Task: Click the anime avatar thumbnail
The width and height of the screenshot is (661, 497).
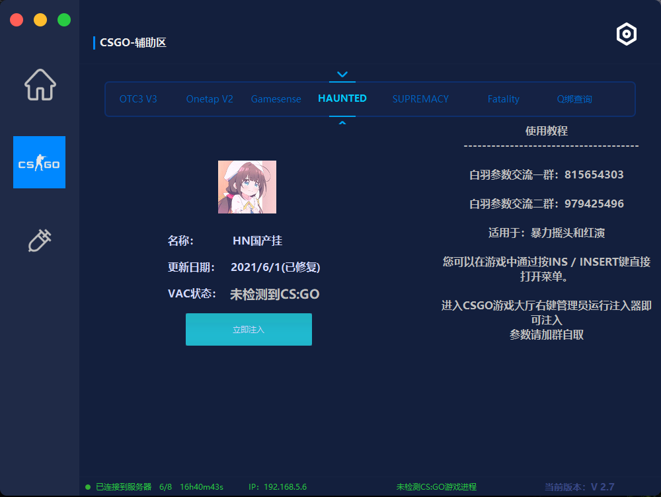Action: click(247, 186)
